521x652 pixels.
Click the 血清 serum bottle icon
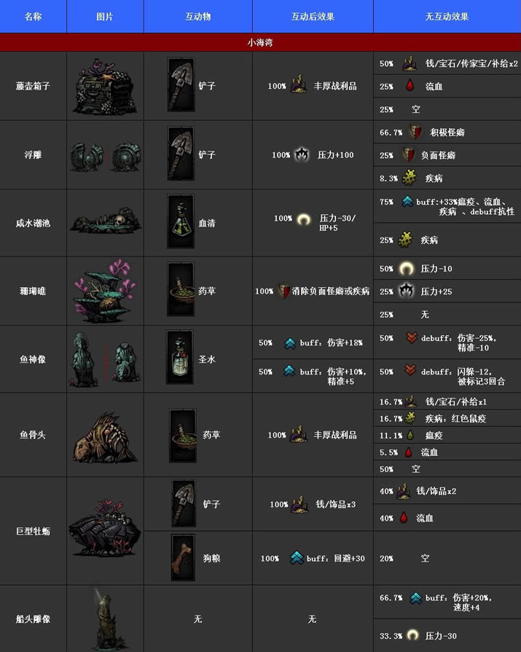181,221
